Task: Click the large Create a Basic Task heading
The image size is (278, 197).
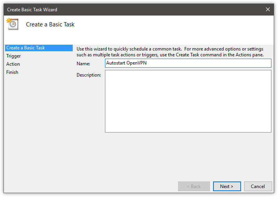Action: [x=50, y=24]
